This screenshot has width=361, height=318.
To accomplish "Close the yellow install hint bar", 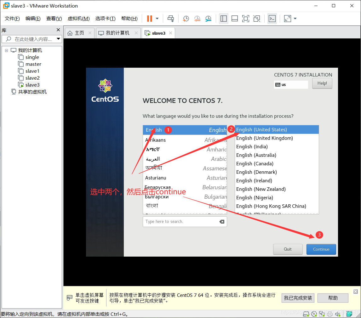I will click(x=356, y=292).
